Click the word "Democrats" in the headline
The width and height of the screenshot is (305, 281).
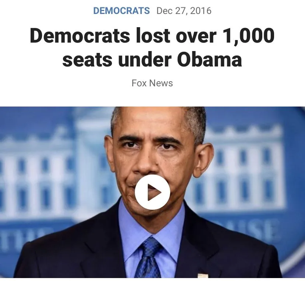pos(80,36)
